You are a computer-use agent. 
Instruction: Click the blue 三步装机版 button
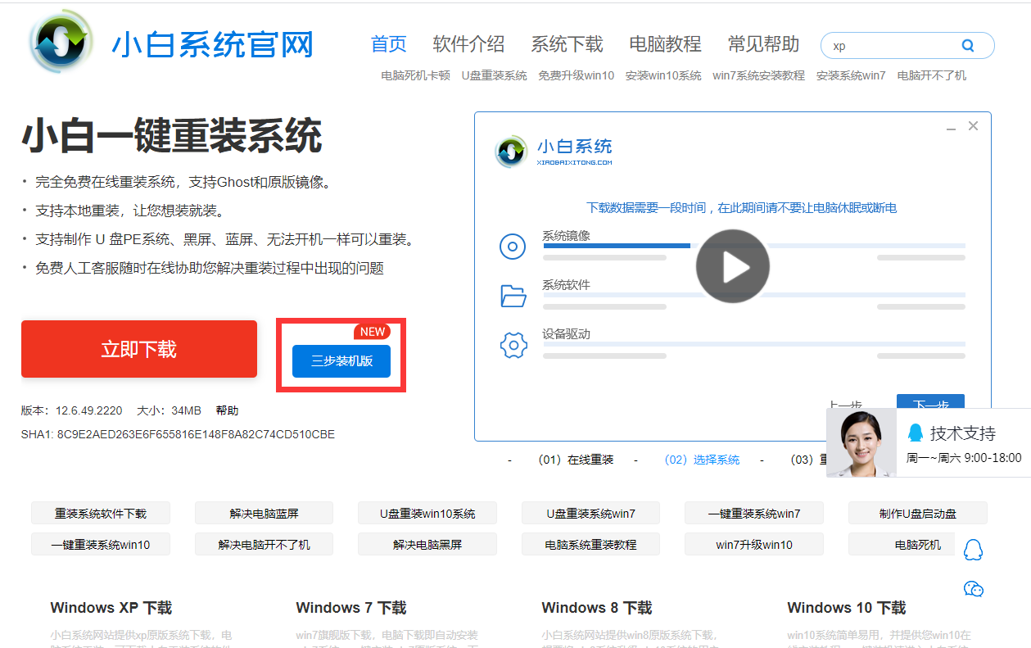tap(341, 361)
